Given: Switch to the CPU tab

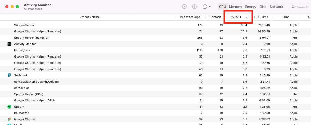Looking at the screenshot, I should 222,7.
